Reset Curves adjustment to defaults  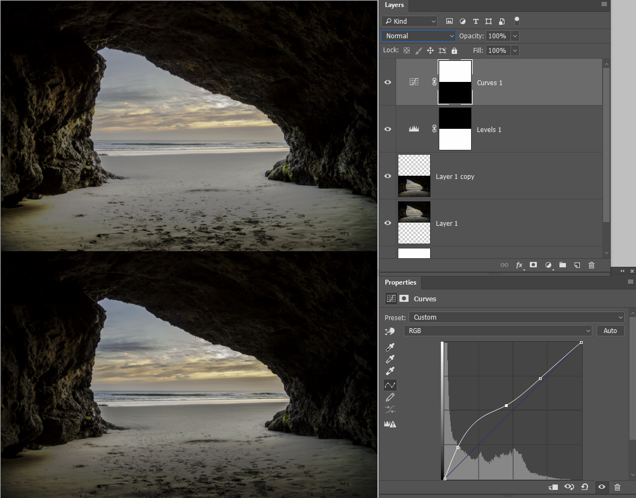point(585,487)
